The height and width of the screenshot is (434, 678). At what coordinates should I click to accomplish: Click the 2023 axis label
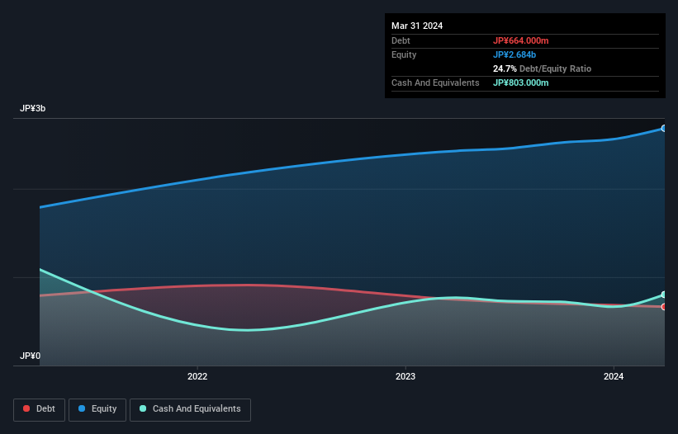coord(405,376)
